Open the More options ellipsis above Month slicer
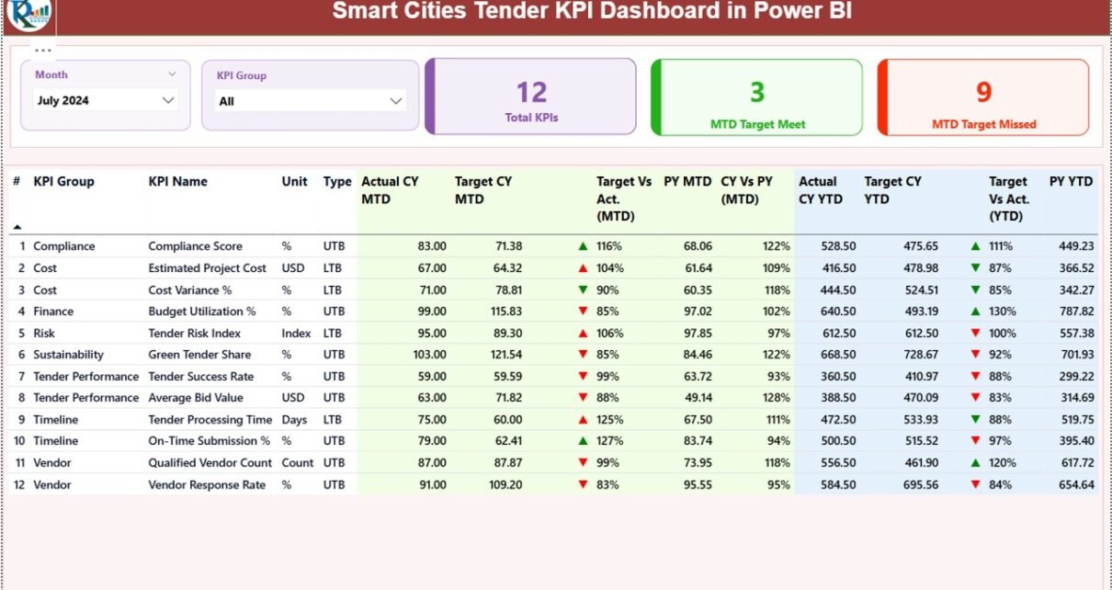The width and height of the screenshot is (1112, 590). click(43, 51)
